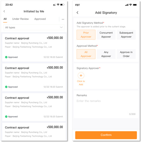Open the three-dot more tabs menu
The image size is (142, 143).
[63, 19]
